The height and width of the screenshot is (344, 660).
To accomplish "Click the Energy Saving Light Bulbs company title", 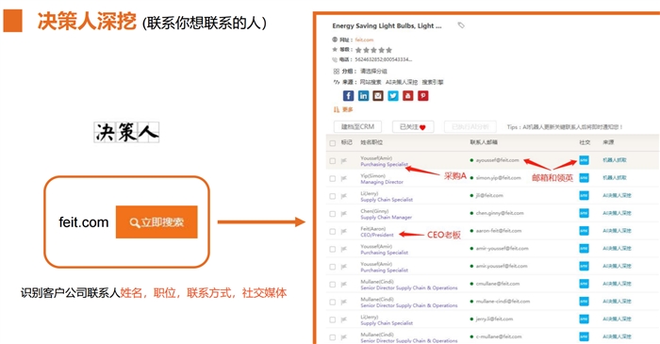I will click(387, 25).
